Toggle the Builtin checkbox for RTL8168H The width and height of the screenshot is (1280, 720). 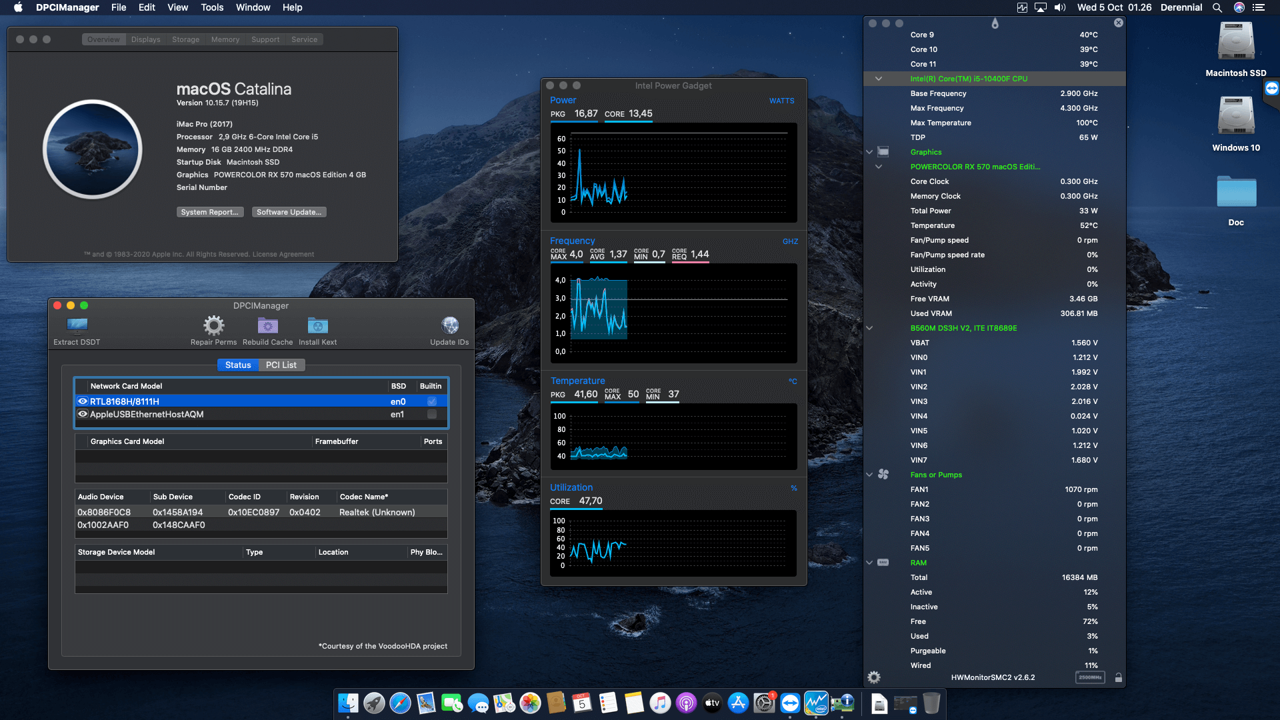(431, 401)
